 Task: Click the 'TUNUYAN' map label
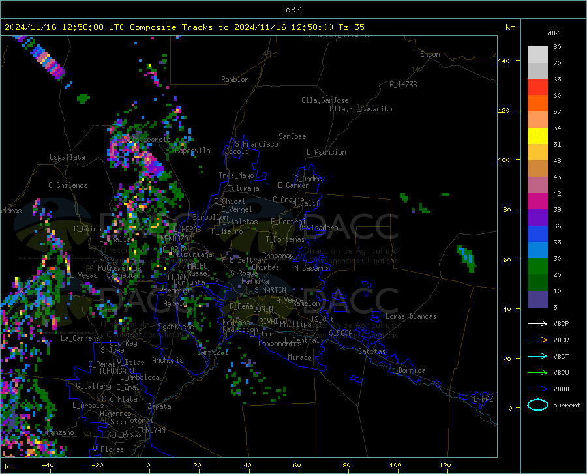151,430
